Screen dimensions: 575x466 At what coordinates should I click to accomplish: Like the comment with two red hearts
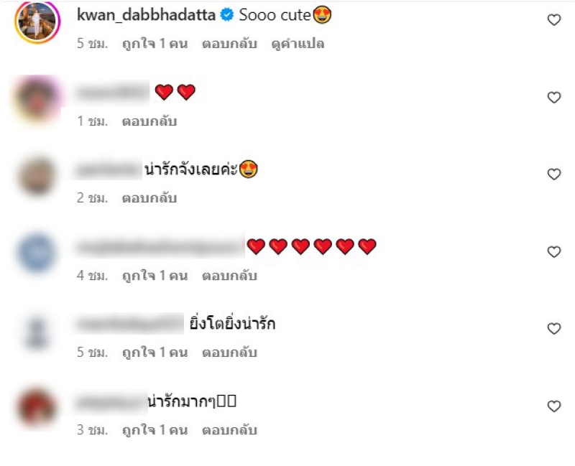[553, 98]
